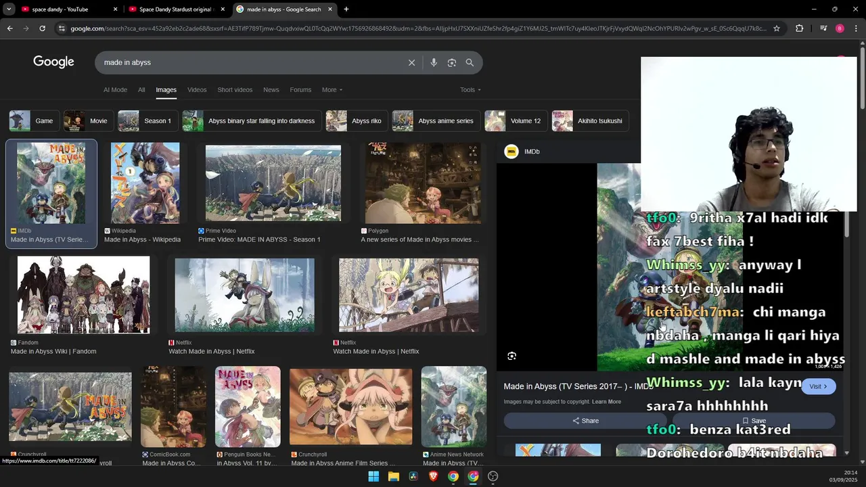
Task: Clear the search box with the X icon
Action: 411,62
